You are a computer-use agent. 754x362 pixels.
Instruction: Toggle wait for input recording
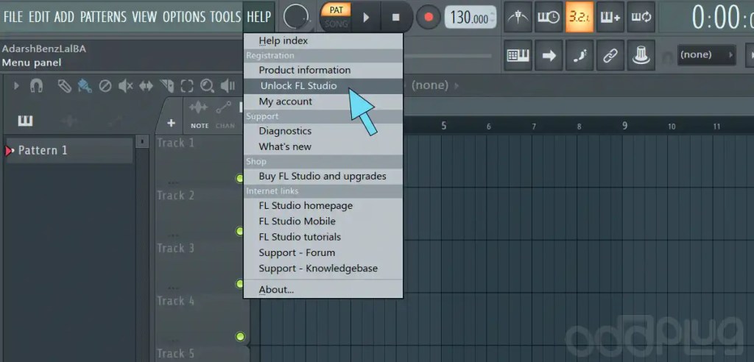click(549, 18)
